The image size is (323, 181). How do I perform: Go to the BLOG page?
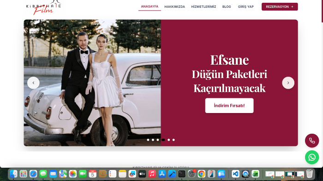[227, 7]
